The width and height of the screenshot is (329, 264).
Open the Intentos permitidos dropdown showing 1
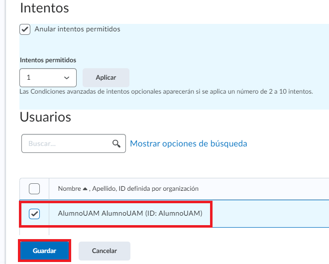[x=48, y=78]
